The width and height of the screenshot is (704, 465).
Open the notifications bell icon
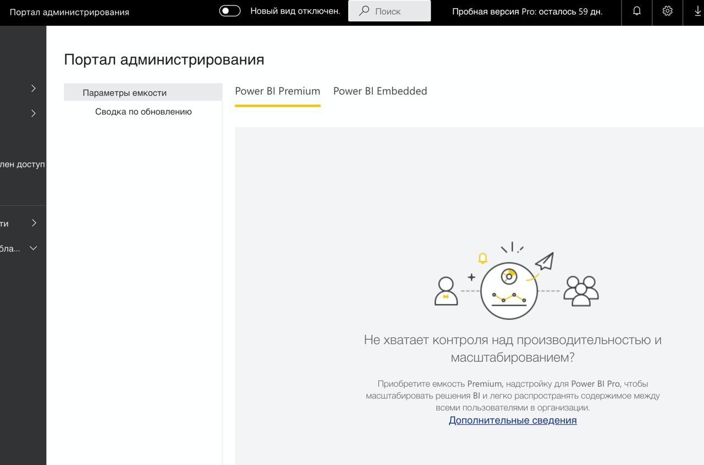637,11
